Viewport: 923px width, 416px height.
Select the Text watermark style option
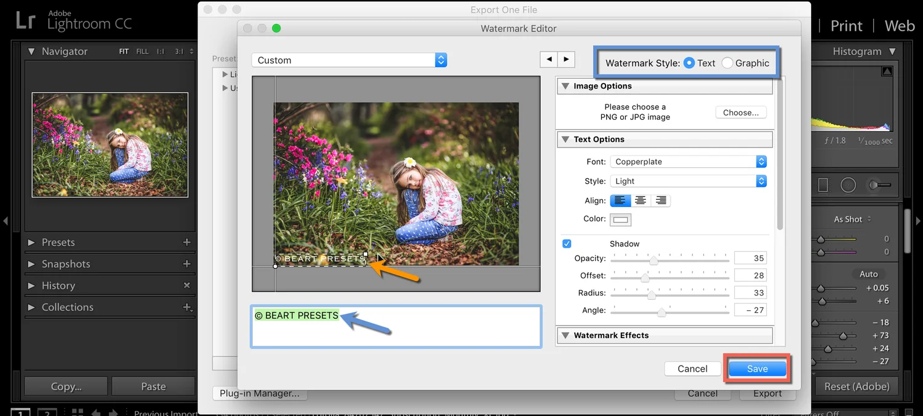coord(690,63)
